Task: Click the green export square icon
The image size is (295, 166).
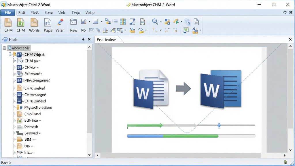Action: pyautogui.click(x=186, y=30)
